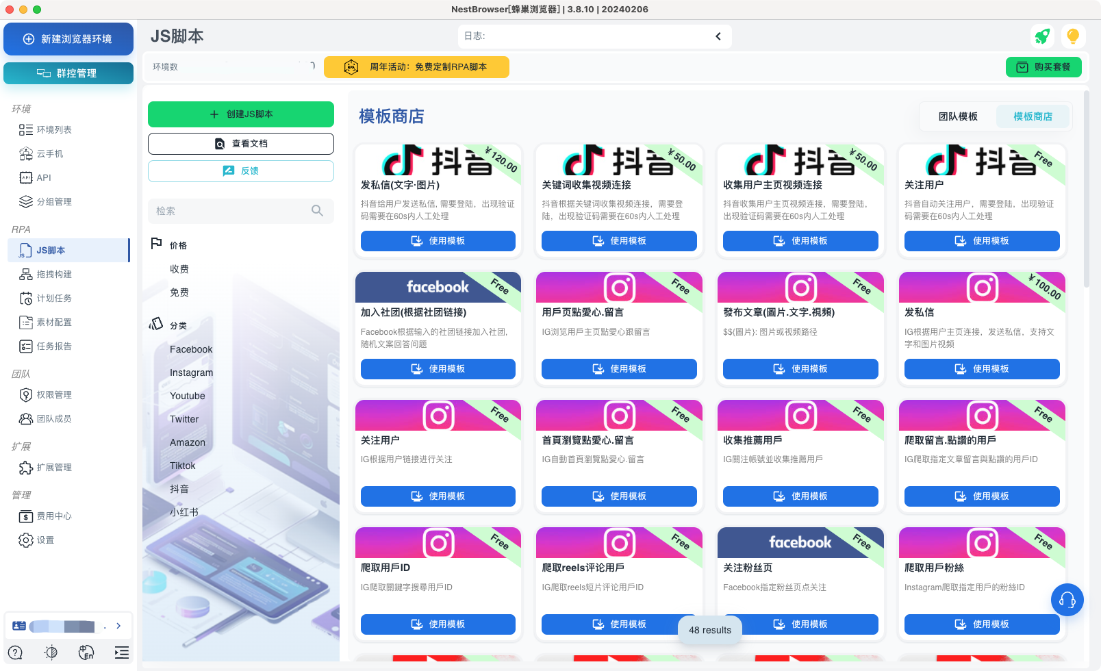The image size is (1101, 671).
Task: Open the blue headset support icon
Action: tap(1067, 600)
